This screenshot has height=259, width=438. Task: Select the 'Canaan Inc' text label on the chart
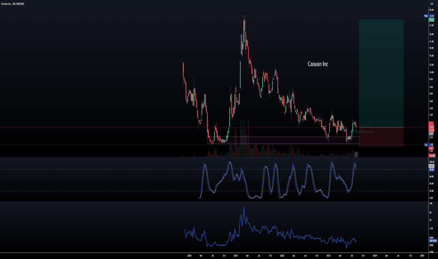click(318, 64)
